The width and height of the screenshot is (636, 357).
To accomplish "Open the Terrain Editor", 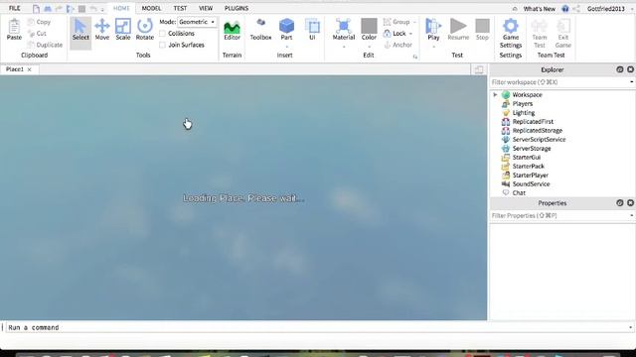I will 232,31.
